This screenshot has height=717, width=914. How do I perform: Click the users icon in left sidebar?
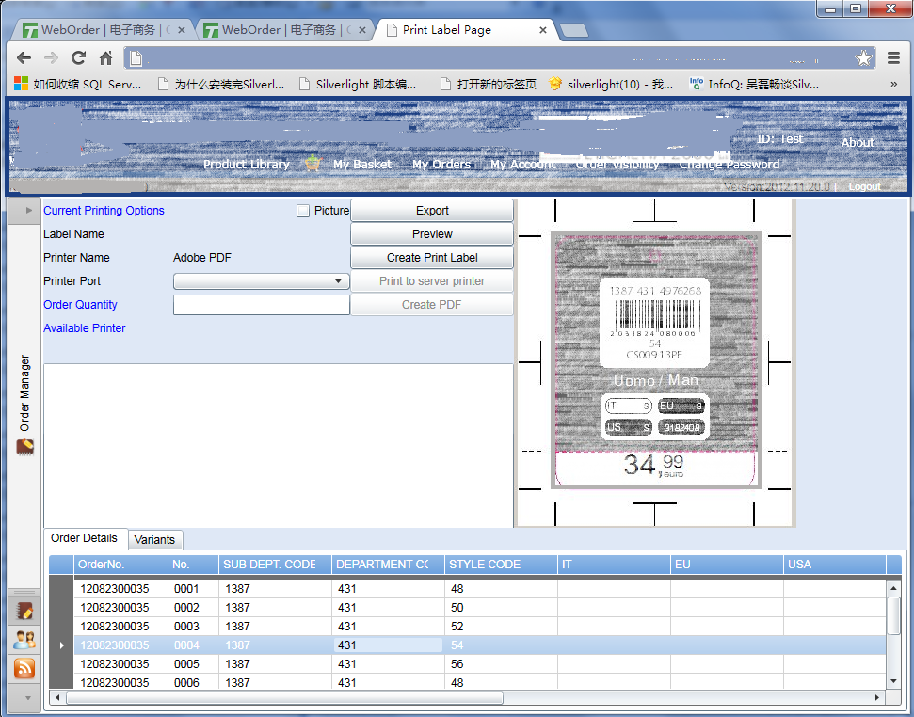24,640
